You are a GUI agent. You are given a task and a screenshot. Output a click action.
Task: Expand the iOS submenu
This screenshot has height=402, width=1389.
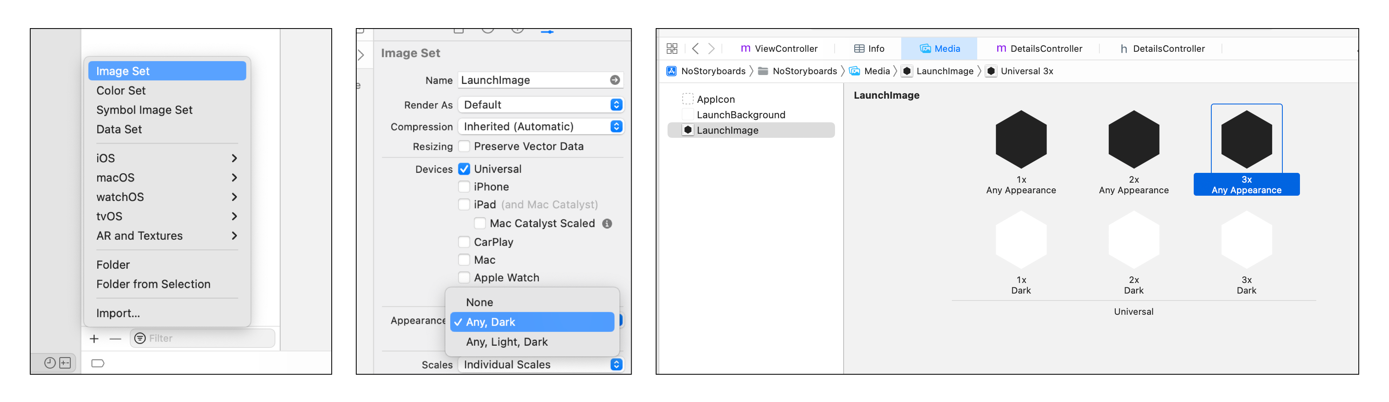coord(167,158)
